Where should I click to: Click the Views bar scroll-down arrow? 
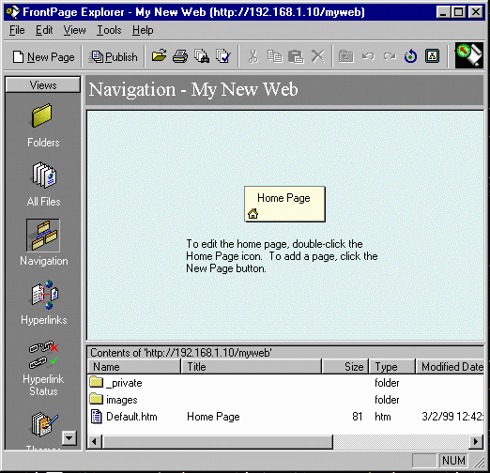tap(69, 438)
